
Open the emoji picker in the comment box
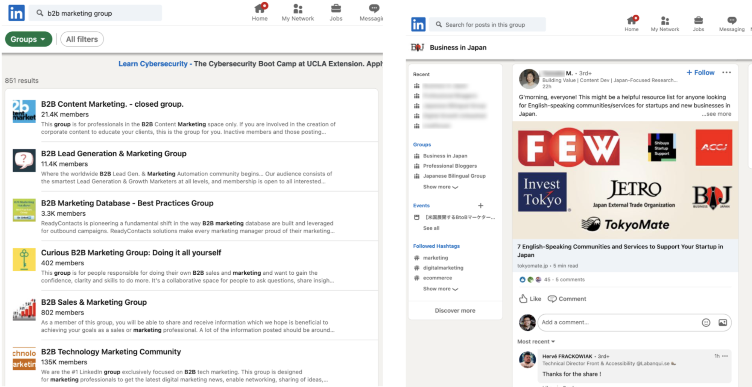coord(706,322)
